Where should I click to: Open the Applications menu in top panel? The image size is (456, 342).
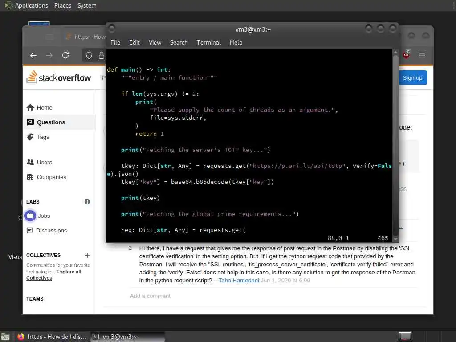[32, 5]
